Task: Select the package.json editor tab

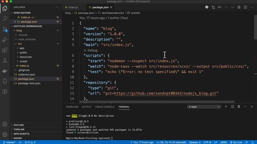Action: 100,7
